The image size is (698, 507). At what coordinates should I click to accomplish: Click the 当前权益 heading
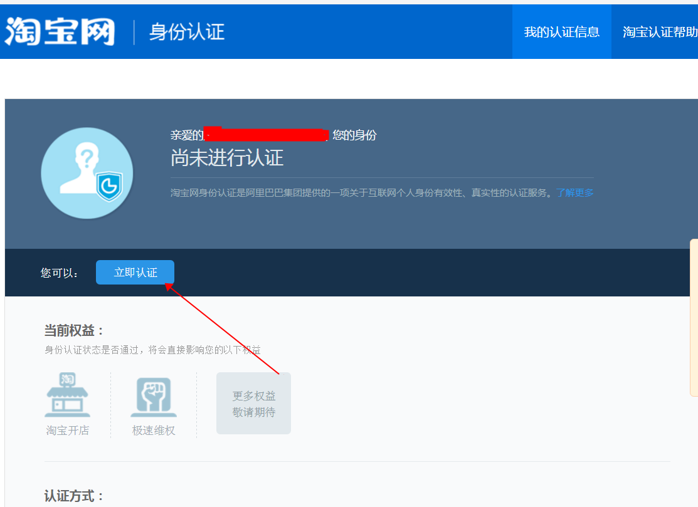pos(74,330)
